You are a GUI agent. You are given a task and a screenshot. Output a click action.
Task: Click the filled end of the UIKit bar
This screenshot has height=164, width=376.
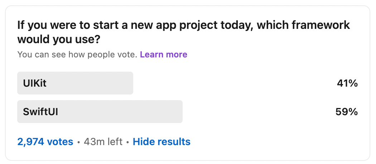(130, 83)
